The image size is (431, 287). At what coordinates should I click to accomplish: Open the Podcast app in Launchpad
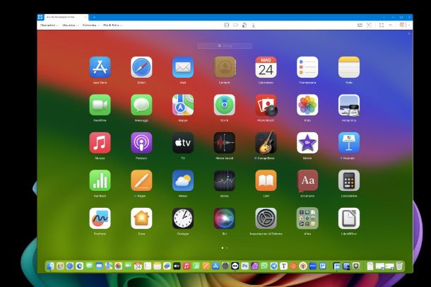click(x=141, y=143)
